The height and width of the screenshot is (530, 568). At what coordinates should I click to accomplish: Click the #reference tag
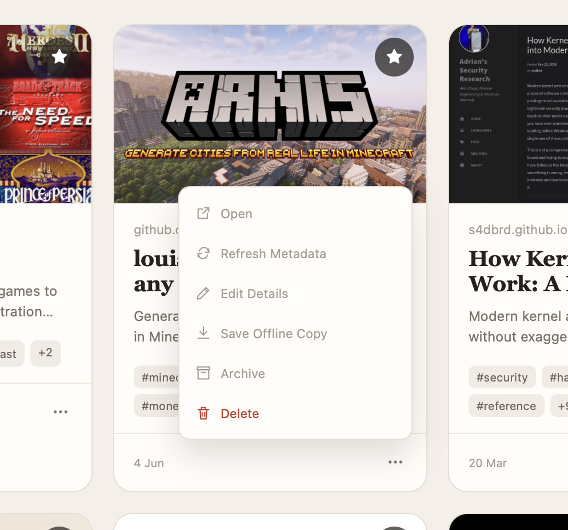click(506, 406)
